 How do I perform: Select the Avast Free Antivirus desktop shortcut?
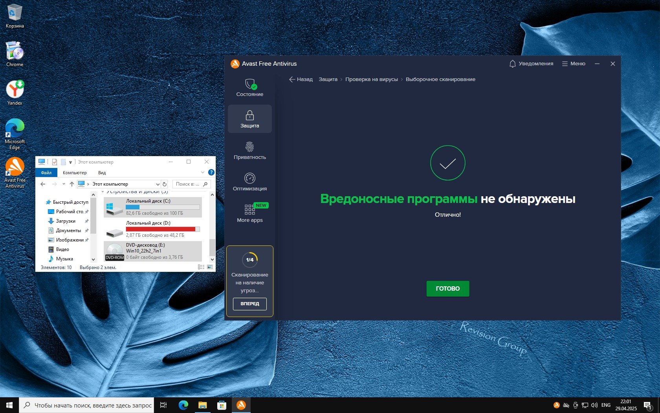[x=15, y=173]
